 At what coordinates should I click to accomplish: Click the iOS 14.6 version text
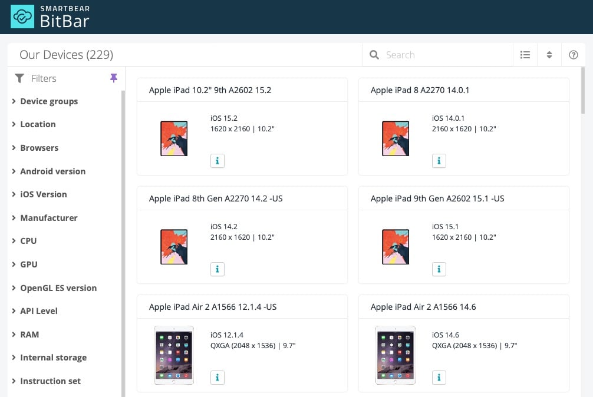446,335
